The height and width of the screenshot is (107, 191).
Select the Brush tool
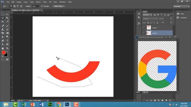(x=7, y=26)
